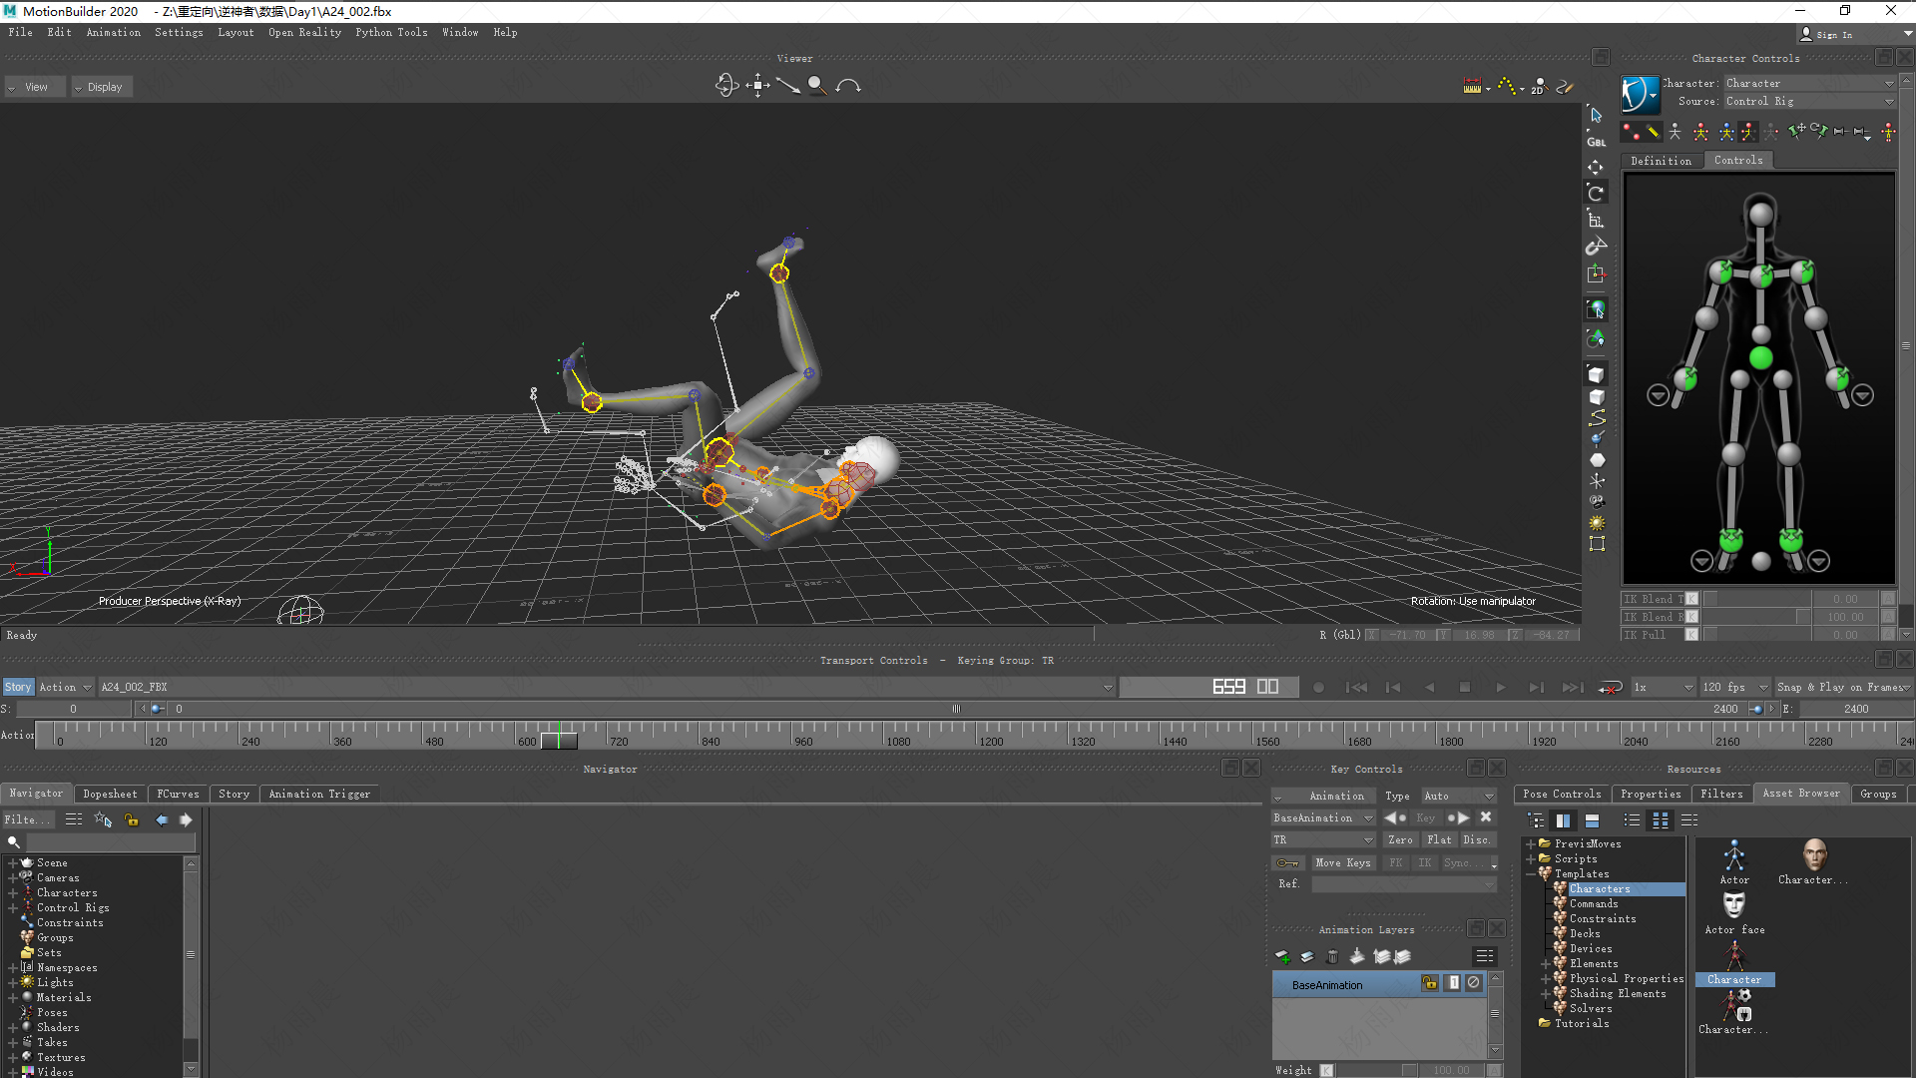Activate full-body keying mode in Character Controls
Image resolution: width=1916 pixels, height=1078 pixels.
click(1702, 131)
